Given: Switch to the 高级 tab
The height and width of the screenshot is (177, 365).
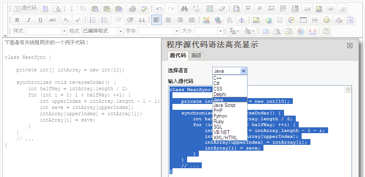Looking at the screenshot, I should point(196,56).
